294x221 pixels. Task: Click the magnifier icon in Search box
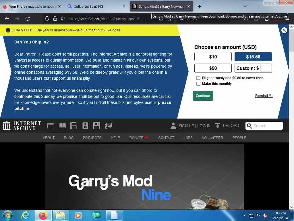[x=249, y=126]
